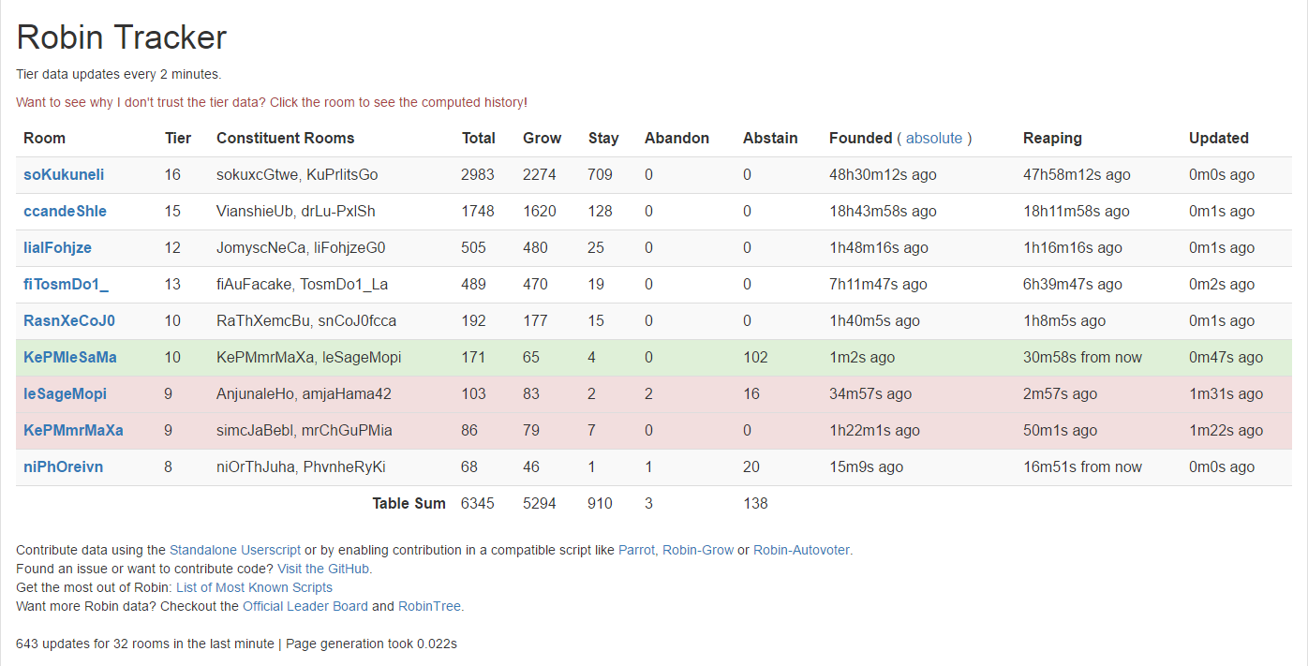1308x666 pixels.
Task: Open the Robin-Grow script link
Action: tap(698, 550)
